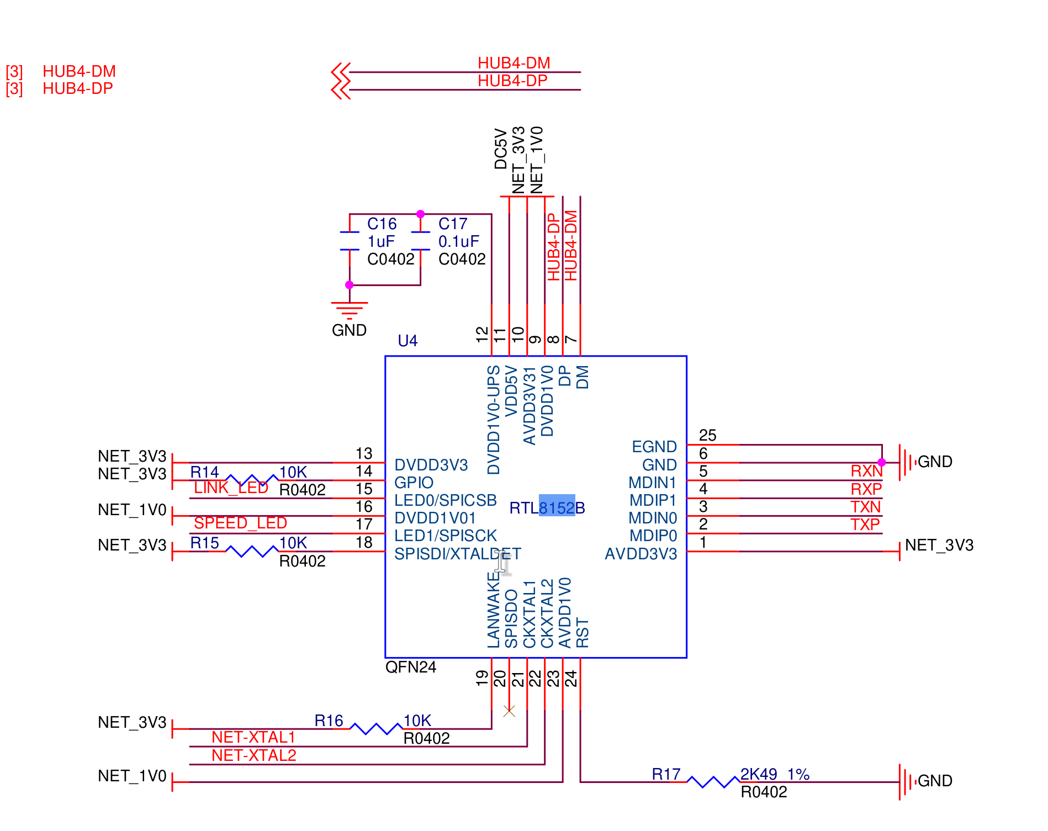Click the LED1/SPISCK pin name
This screenshot has height=831, width=1048.
445,536
